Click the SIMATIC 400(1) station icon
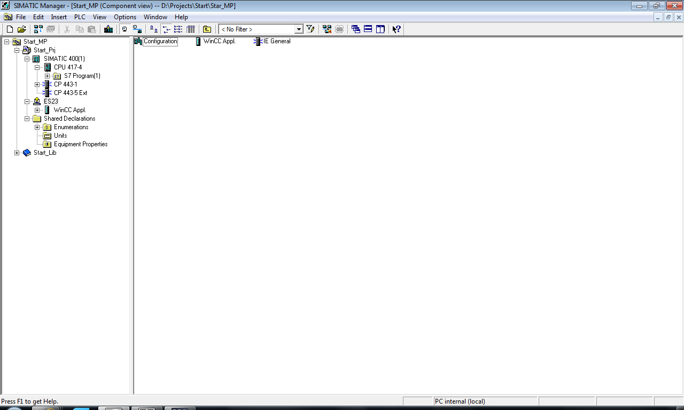The width and height of the screenshot is (684, 410). (37, 59)
